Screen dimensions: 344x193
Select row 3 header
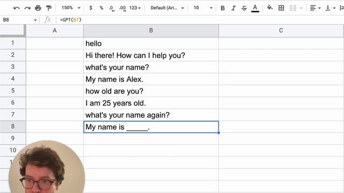point(13,66)
